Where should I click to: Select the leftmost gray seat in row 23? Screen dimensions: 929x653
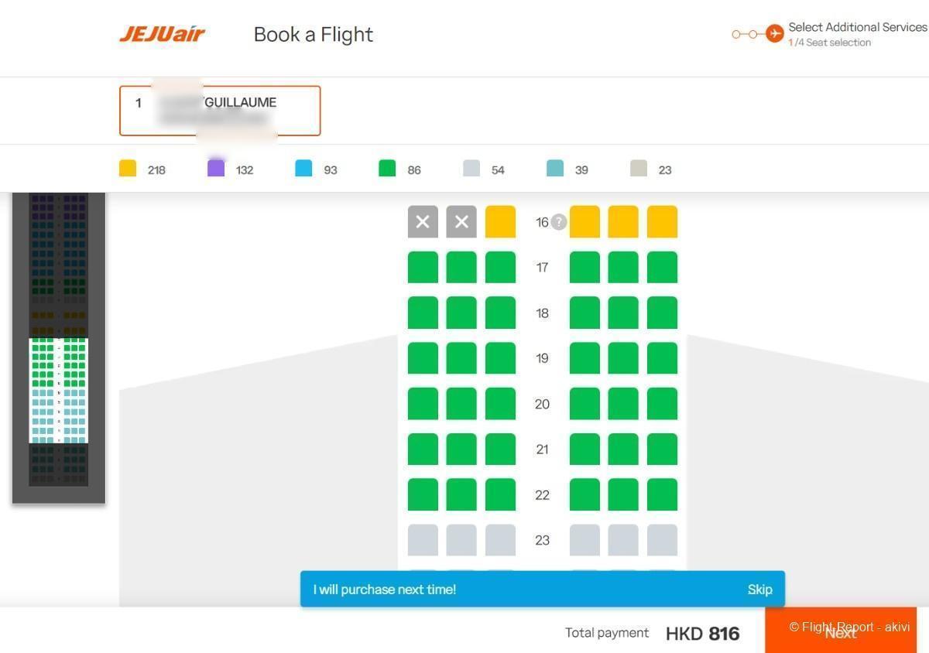423,540
